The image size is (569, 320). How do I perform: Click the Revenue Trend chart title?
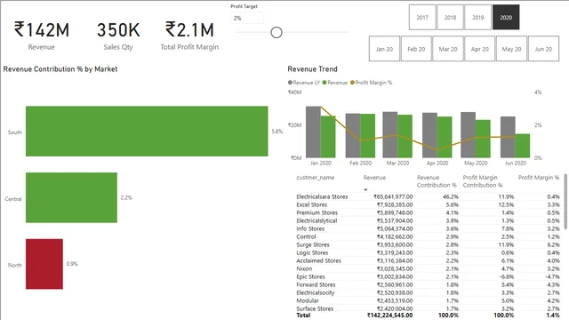point(312,69)
